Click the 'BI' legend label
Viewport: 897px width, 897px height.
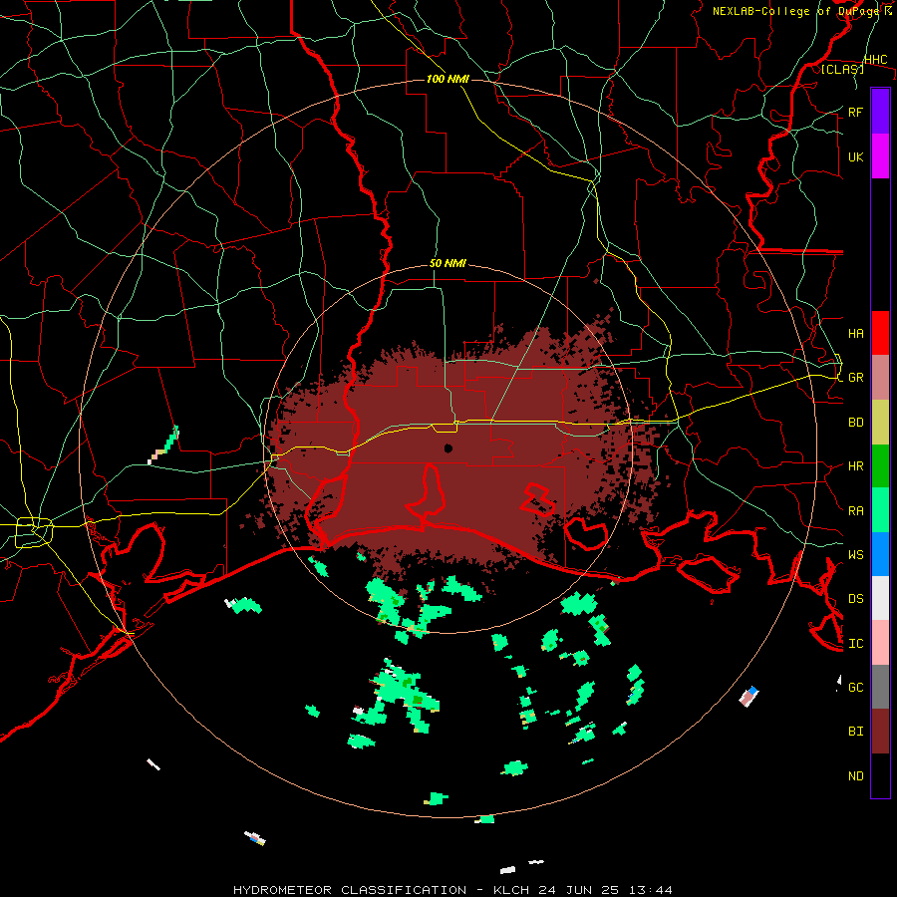(x=855, y=732)
